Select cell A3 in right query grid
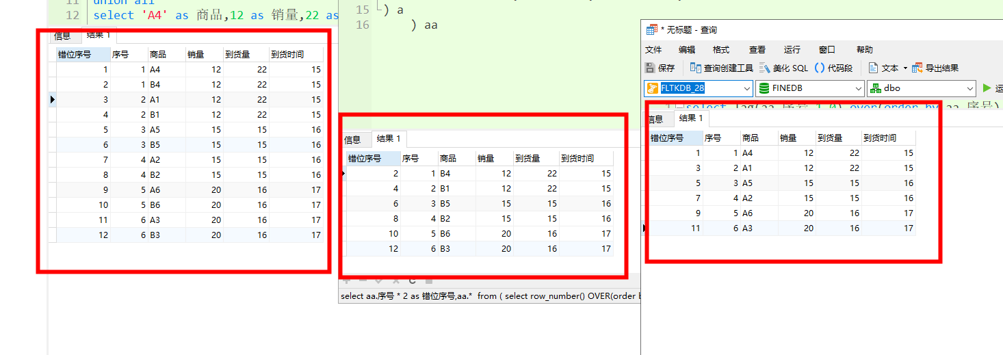The width and height of the screenshot is (1003, 355). [759, 228]
